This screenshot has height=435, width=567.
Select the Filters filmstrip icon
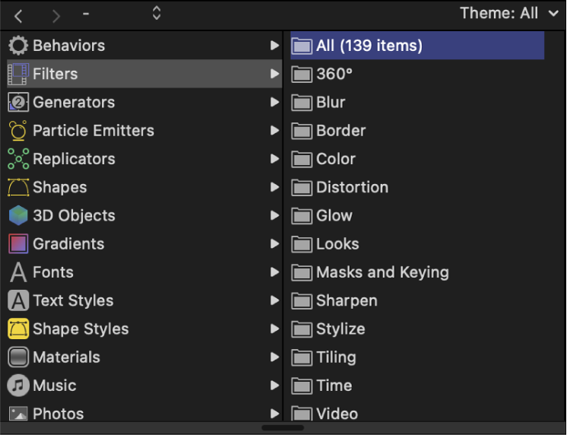18,74
